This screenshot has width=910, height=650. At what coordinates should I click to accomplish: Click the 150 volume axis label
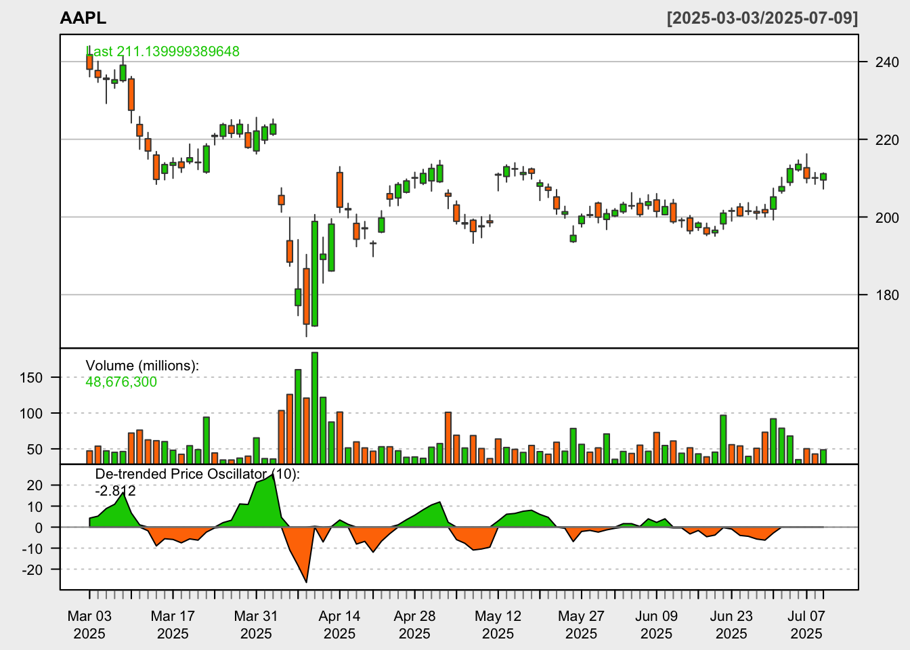coord(31,378)
